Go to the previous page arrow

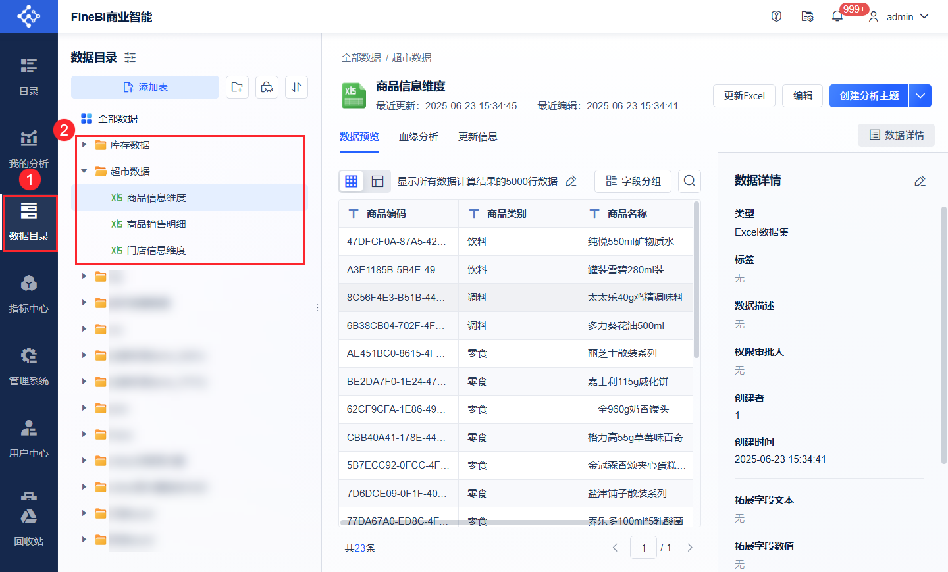tap(615, 548)
